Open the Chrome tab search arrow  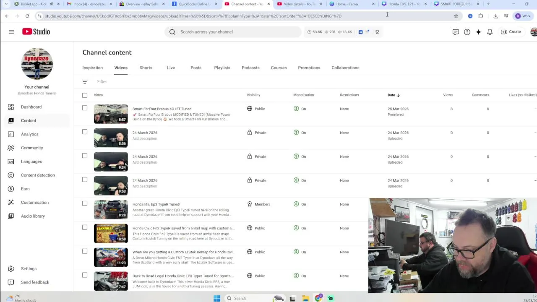tap(6, 4)
